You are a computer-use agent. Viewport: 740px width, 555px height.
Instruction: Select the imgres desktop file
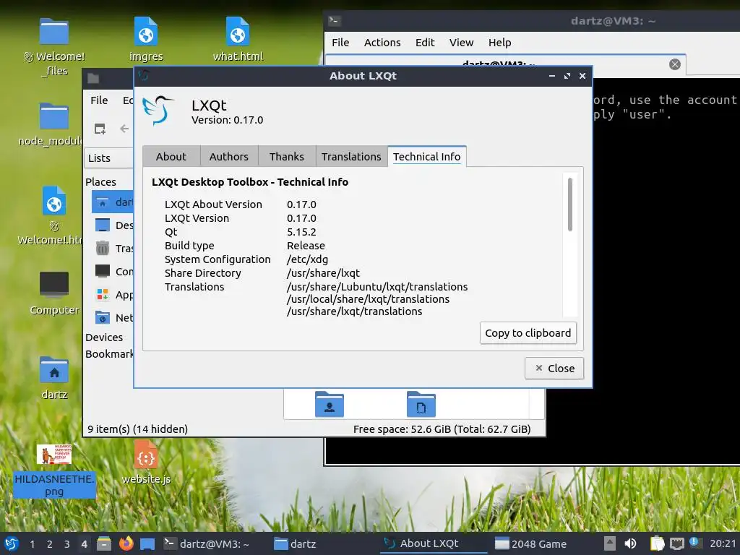pos(146,40)
